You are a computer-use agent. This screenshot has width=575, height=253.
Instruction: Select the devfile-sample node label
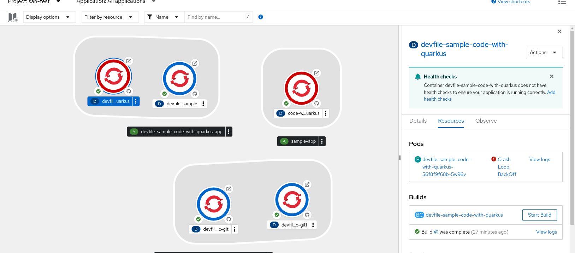(177, 104)
